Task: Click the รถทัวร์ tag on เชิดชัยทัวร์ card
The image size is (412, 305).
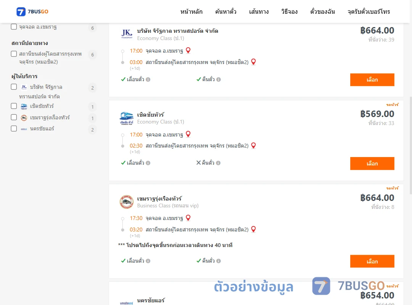Action: [392, 104]
